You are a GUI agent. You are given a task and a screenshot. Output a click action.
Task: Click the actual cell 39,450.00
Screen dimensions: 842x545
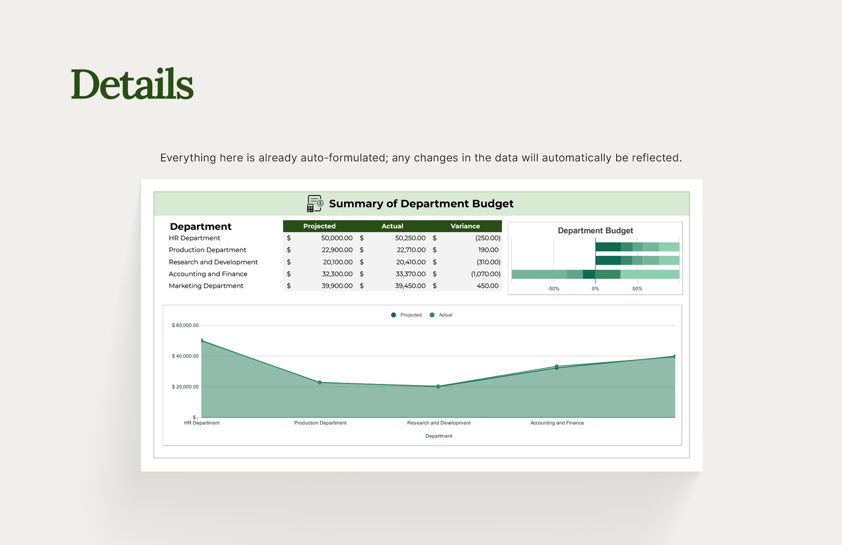coord(410,286)
